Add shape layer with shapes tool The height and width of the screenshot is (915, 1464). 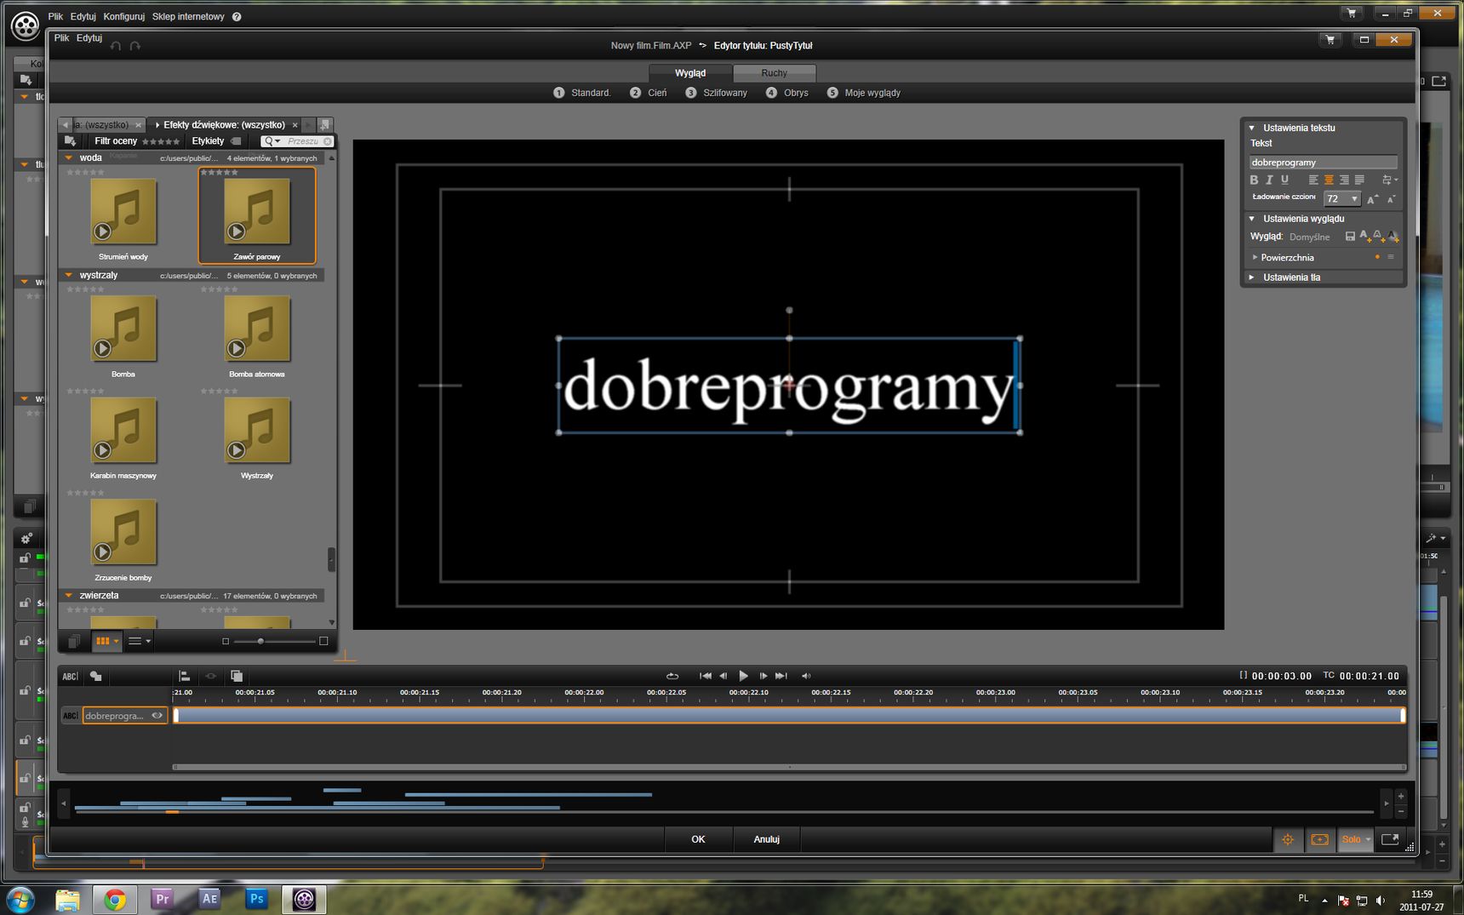(x=96, y=677)
